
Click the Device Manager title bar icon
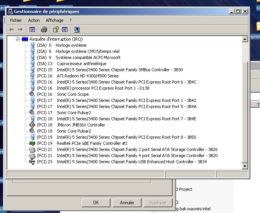coord(10,11)
